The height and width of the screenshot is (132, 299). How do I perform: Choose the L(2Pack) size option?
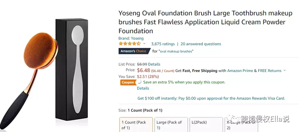tap(206, 124)
